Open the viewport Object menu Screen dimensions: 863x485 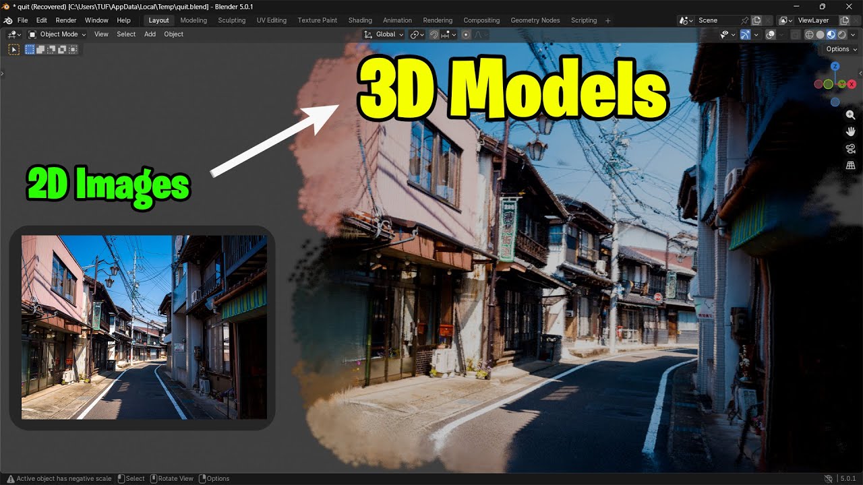(173, 34)
